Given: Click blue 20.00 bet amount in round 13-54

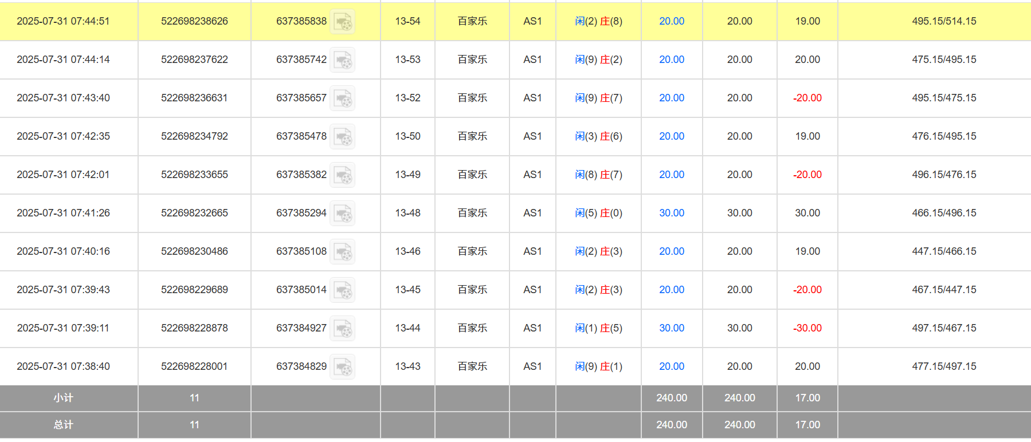Looking at the screenshot, I should (x=671, y=21).
